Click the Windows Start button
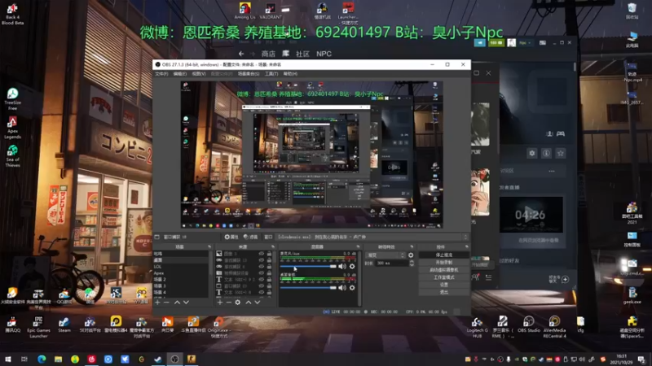Screen dimensions: 652x366 [8, 359]
